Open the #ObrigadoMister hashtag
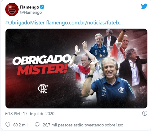 click(25, 23)
